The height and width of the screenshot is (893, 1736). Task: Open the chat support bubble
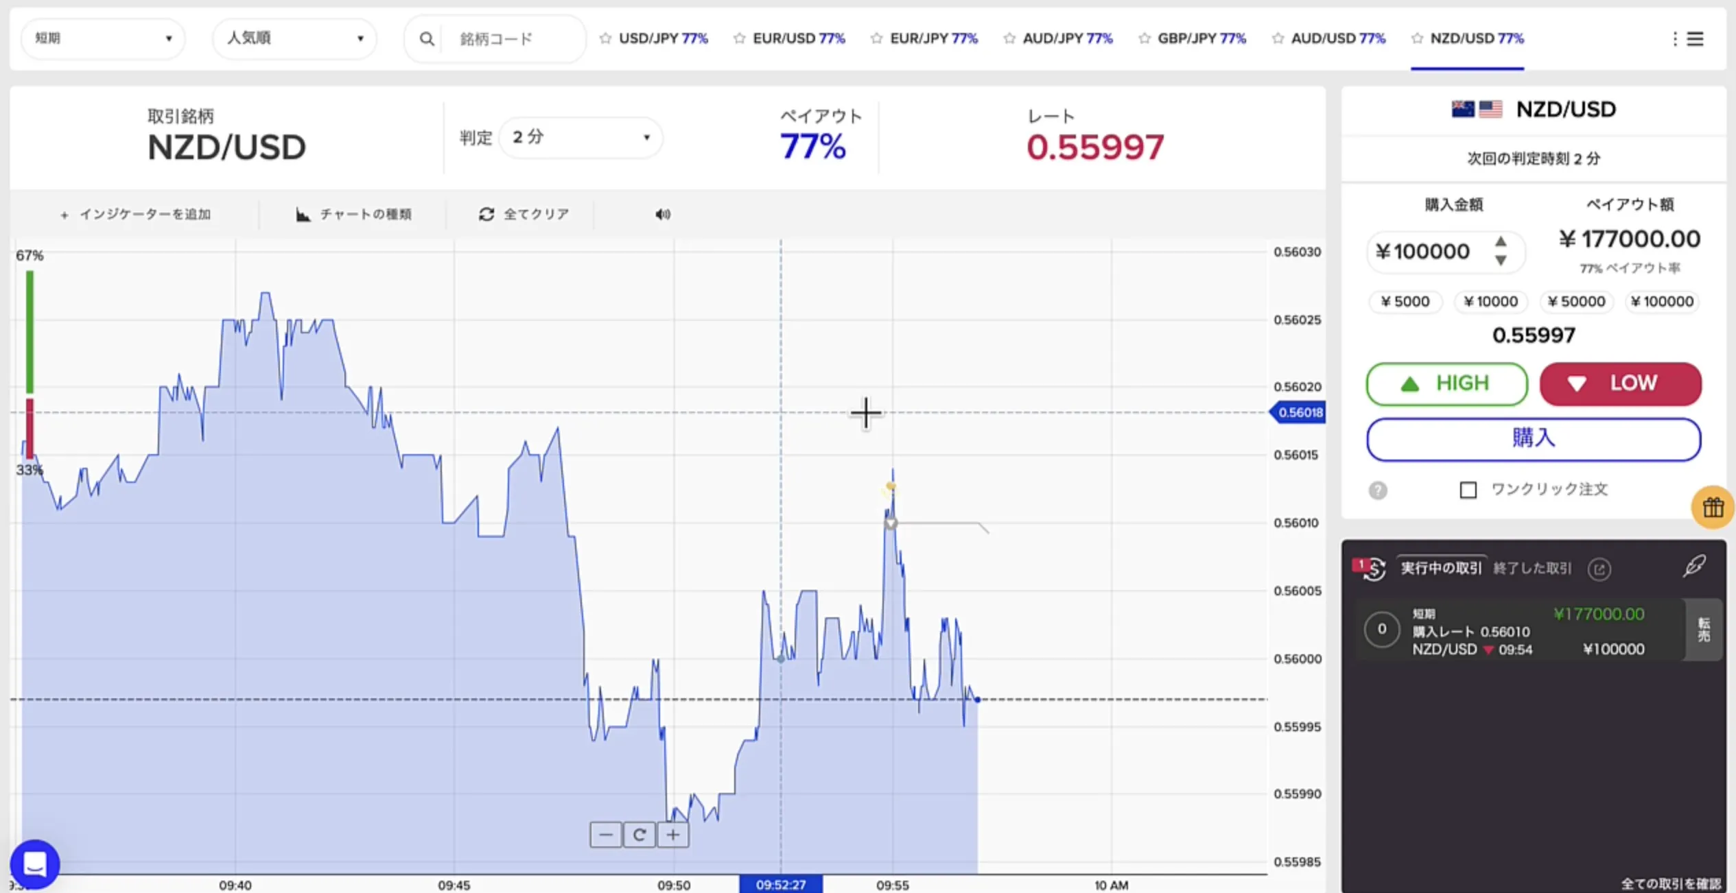pos(35,864)
